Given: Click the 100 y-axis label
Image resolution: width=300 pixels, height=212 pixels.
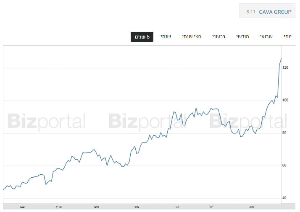Looking at the screenshot, I should point(285,100).
